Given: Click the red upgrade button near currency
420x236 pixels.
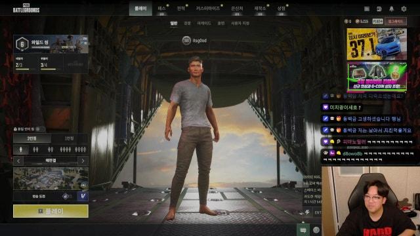Looking at the screenshot, I should (x=395, y=22).
